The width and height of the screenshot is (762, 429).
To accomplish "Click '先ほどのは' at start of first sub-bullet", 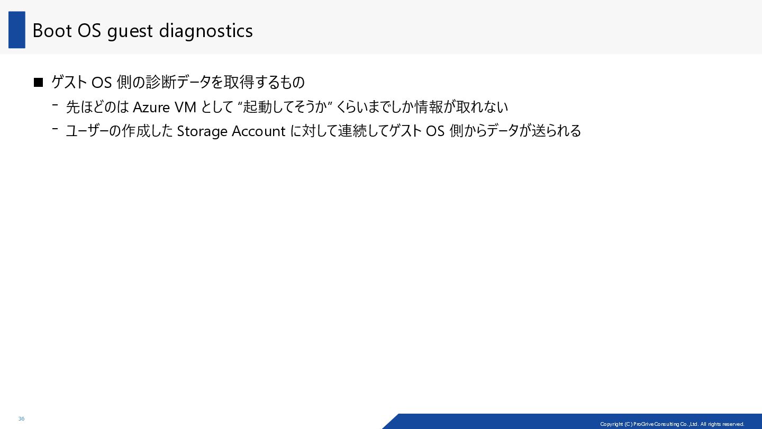I will 97,107.
